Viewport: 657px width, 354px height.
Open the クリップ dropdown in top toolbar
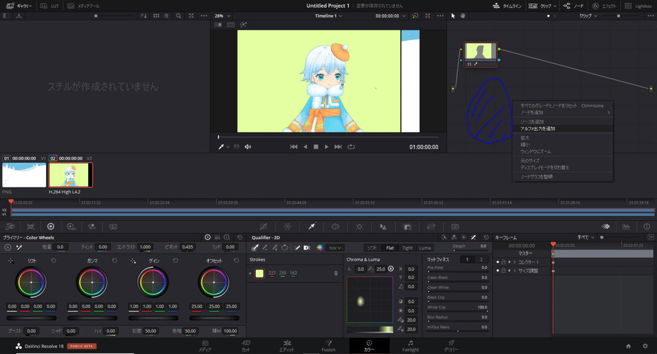[x=543, y=5]
